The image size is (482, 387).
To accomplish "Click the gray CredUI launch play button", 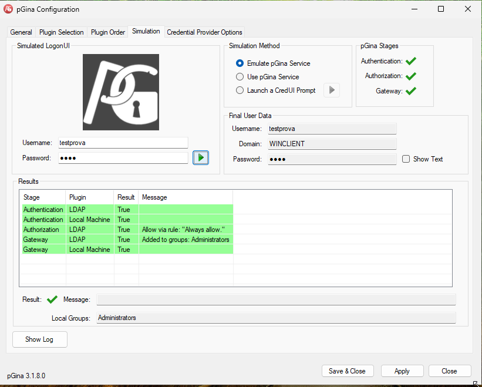I will click(331, 90).
